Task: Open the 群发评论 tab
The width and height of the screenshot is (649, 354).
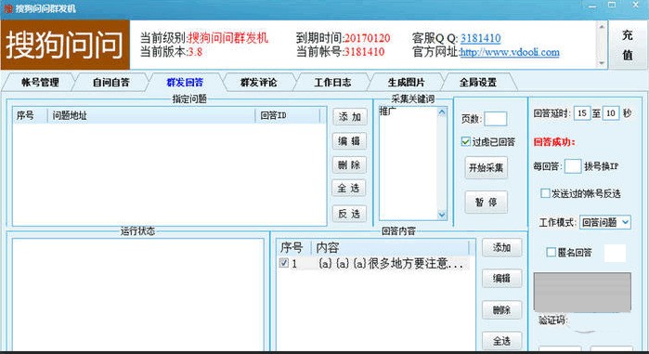Action: click(x=258, y=83)
